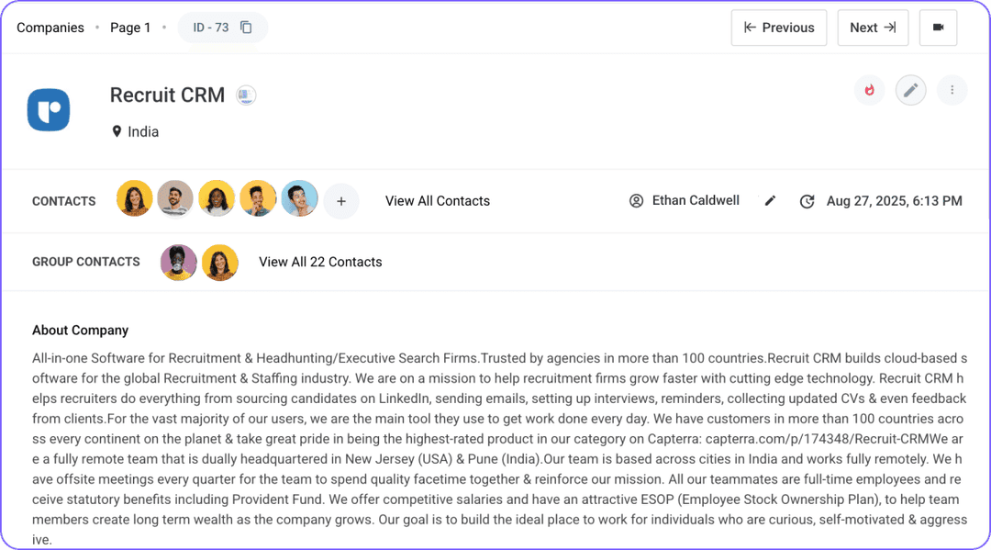Mark the company hot using flame toggle

click(x=869, y=90)
